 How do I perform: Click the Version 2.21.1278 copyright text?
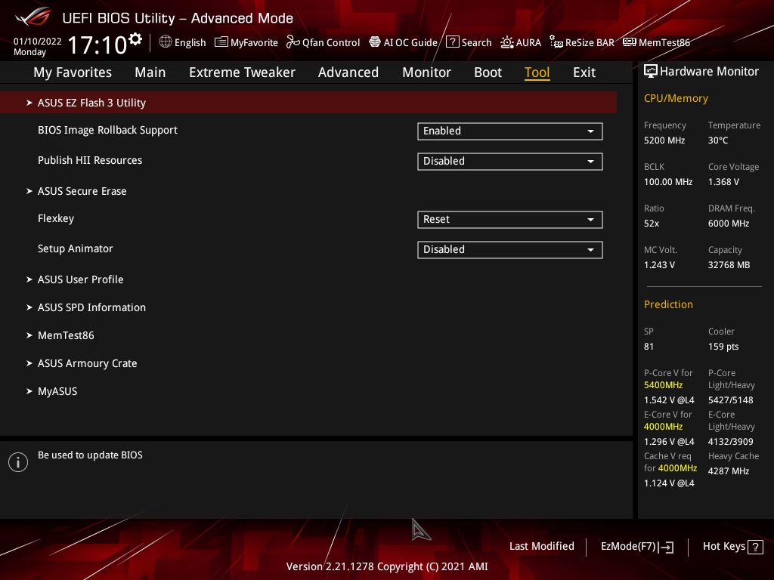[x=387, y=566]
